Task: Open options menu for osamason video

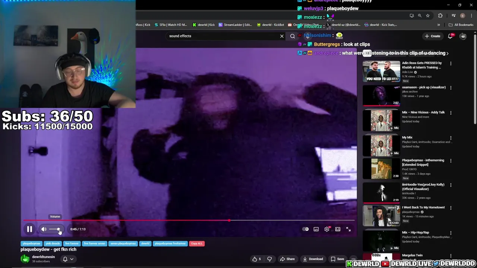Action: pyautogui.click(x=451, y=88)
